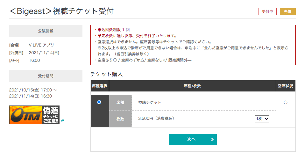This screenshot has width=304, height=160.
Task: Click the 公演情報 section header
Action: point(46,31)
